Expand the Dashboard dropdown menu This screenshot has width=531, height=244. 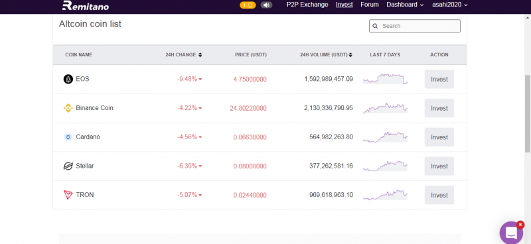click(405, 5)
